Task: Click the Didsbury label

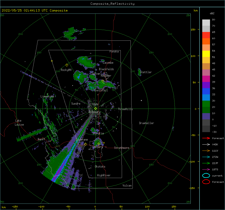Action: [x=94, y=112]
